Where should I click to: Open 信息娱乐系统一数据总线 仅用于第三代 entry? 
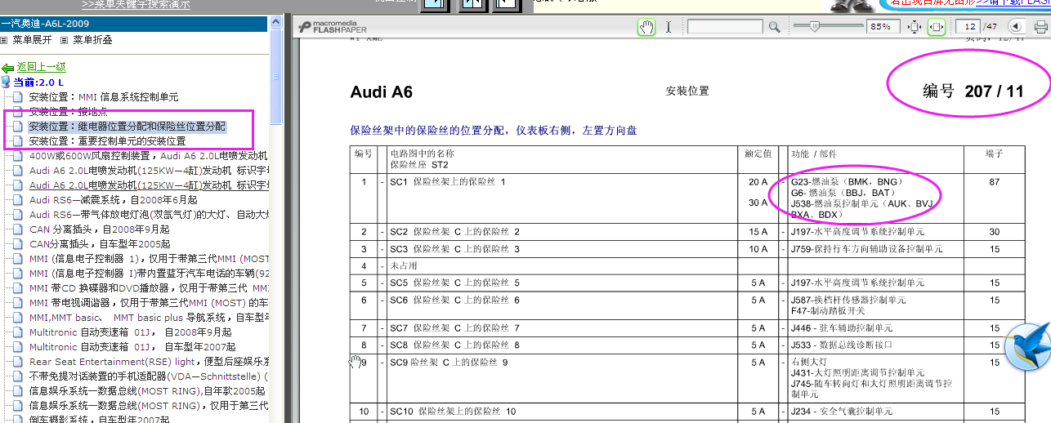(149, 406)
